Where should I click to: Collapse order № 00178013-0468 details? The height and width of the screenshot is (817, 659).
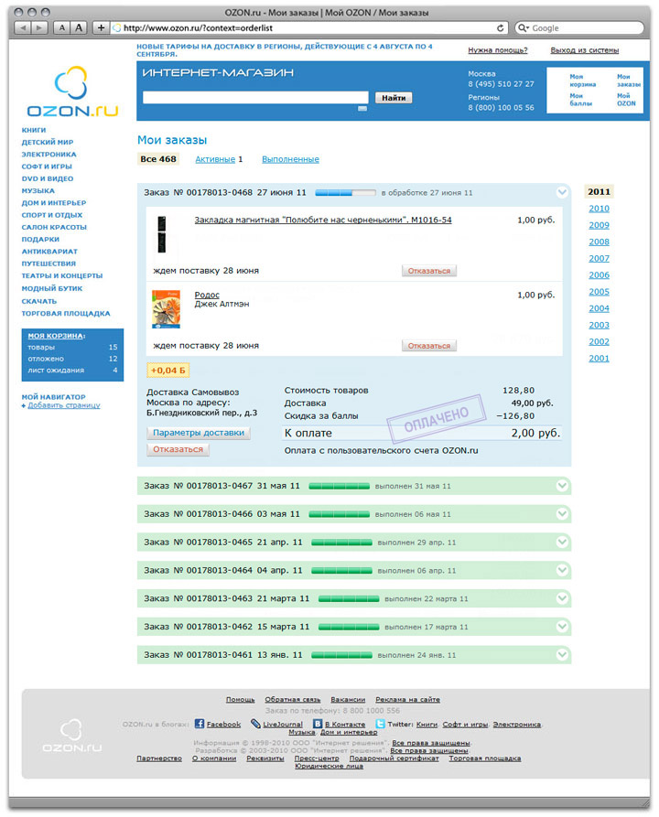coord(562,192)
